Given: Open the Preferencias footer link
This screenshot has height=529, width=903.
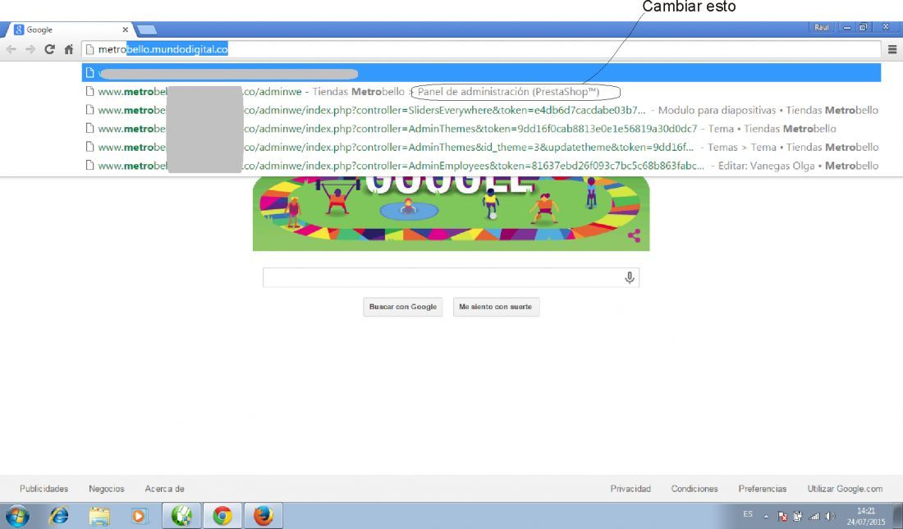Looking at the screenshot, I should pyautogui.click(x=763, y=489).
